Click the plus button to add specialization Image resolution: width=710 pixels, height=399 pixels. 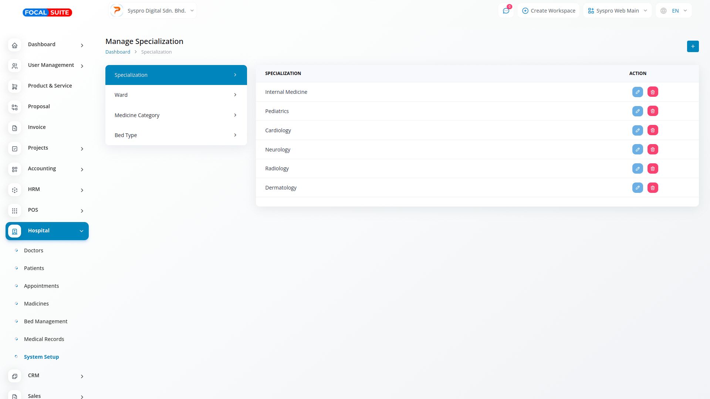click(693, 46)
